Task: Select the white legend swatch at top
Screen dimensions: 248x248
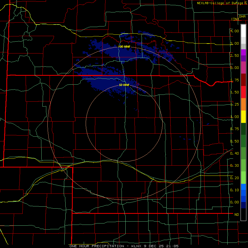Action: coord(243,31)
